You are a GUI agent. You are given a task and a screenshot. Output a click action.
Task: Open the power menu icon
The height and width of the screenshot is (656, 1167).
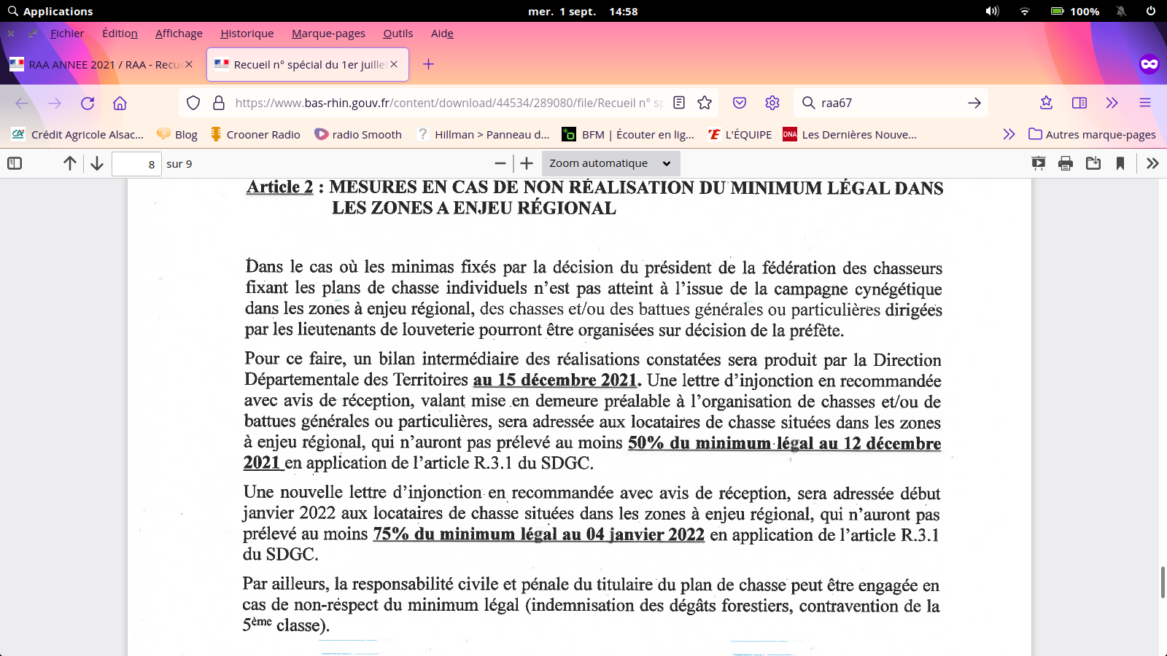point(1151,11)
